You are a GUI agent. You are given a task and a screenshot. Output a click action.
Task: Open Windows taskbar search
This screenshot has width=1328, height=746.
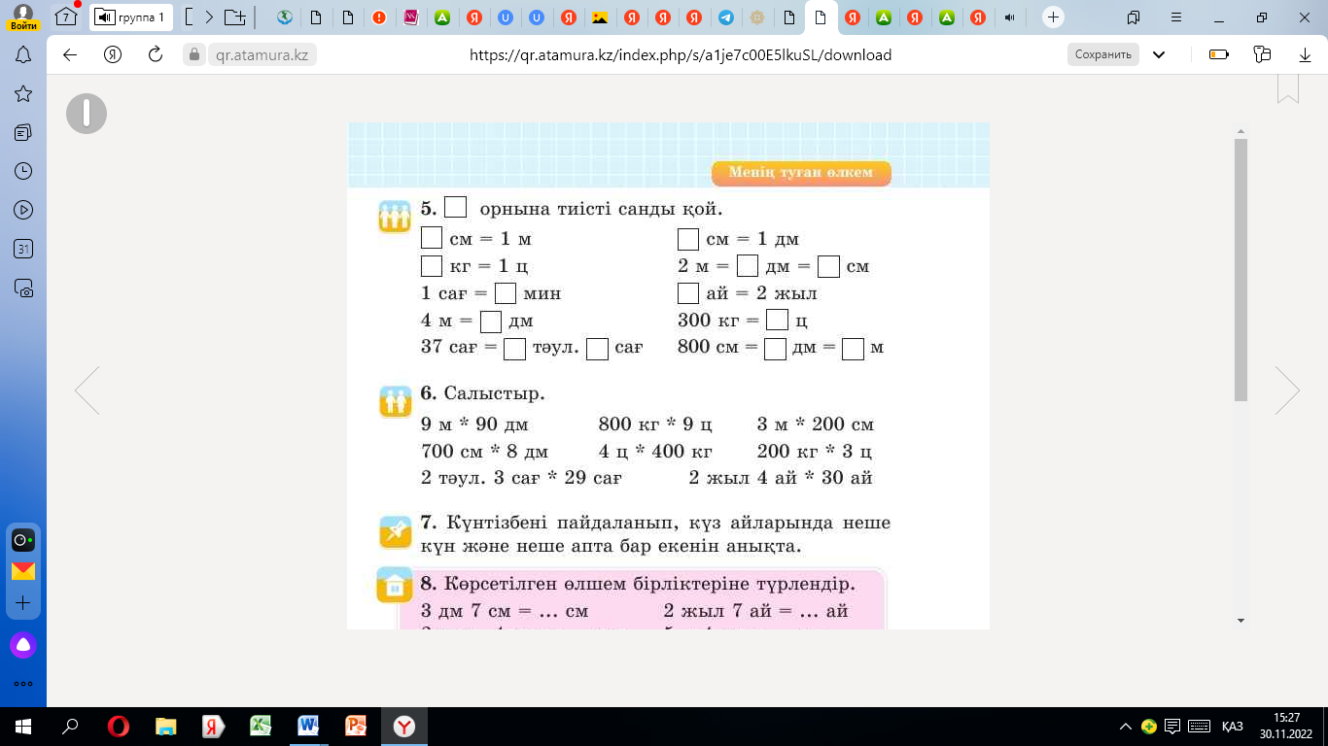point(70,727)
